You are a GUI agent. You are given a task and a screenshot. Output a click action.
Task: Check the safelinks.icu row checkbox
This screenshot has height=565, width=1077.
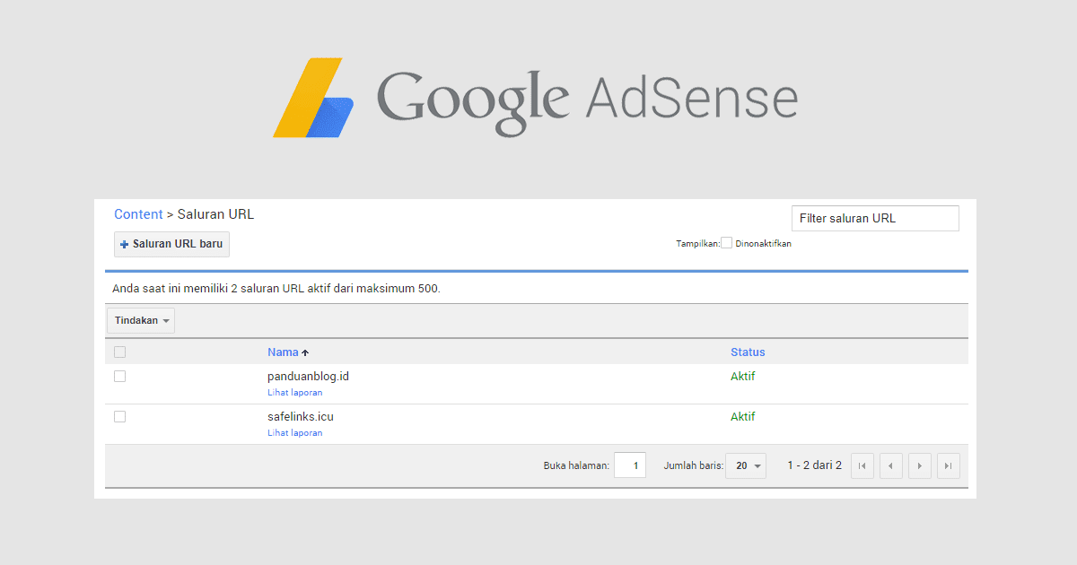(x=119, y=417)
